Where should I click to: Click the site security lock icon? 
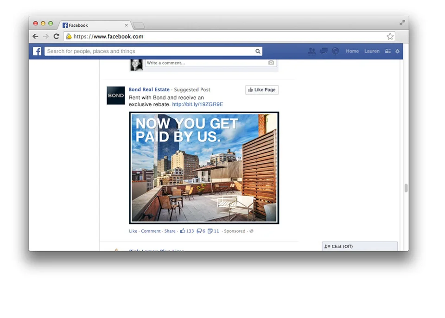click(69, 36)
